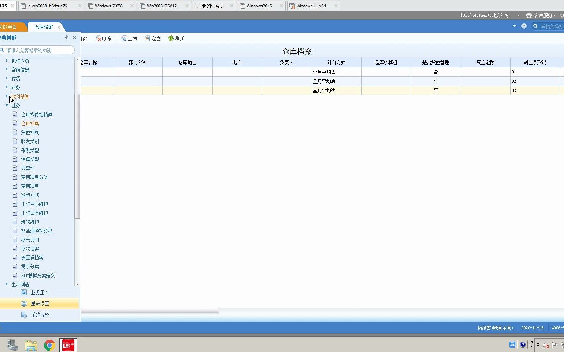Click the 定位 locate toolbar icon
The image size is (564, 352).
click(x=148, y=38)
